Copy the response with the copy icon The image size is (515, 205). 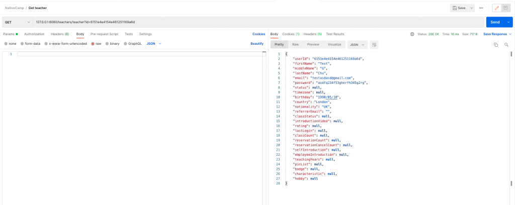click(x=496, y=45)
